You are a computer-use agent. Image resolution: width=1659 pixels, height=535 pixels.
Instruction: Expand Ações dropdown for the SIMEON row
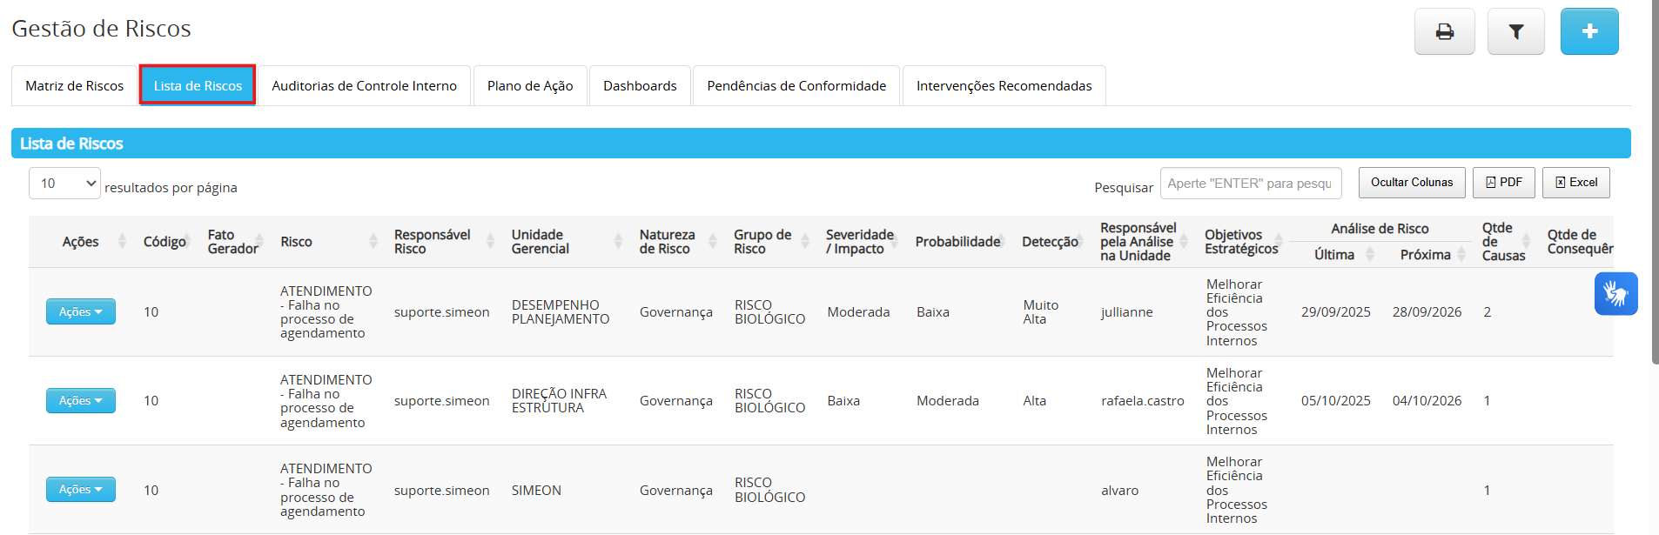[x=80, y=490]
